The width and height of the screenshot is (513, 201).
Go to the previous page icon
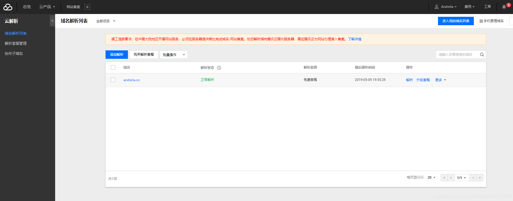(x=451, y=178)
